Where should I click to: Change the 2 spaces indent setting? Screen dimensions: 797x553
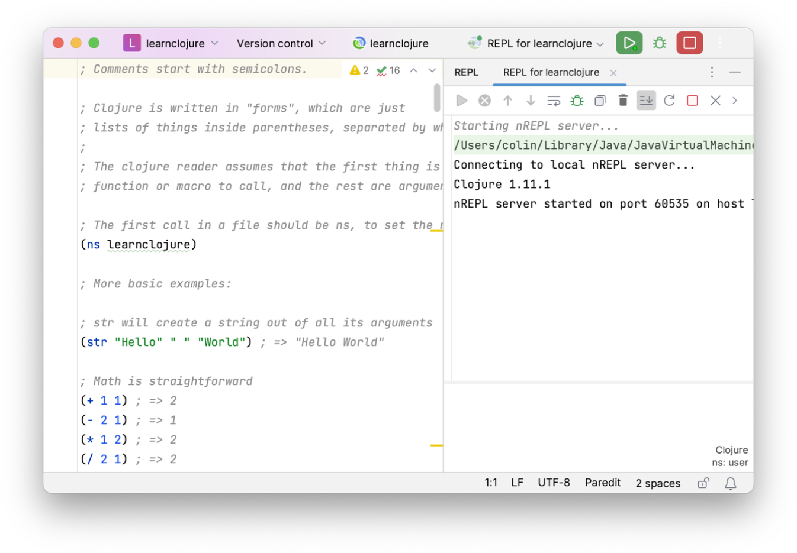(x=658, y=483)
